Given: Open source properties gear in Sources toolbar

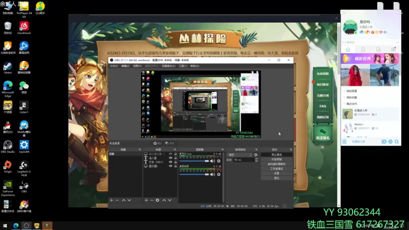Looking at the screenshot, I should (x=157, y=200).
